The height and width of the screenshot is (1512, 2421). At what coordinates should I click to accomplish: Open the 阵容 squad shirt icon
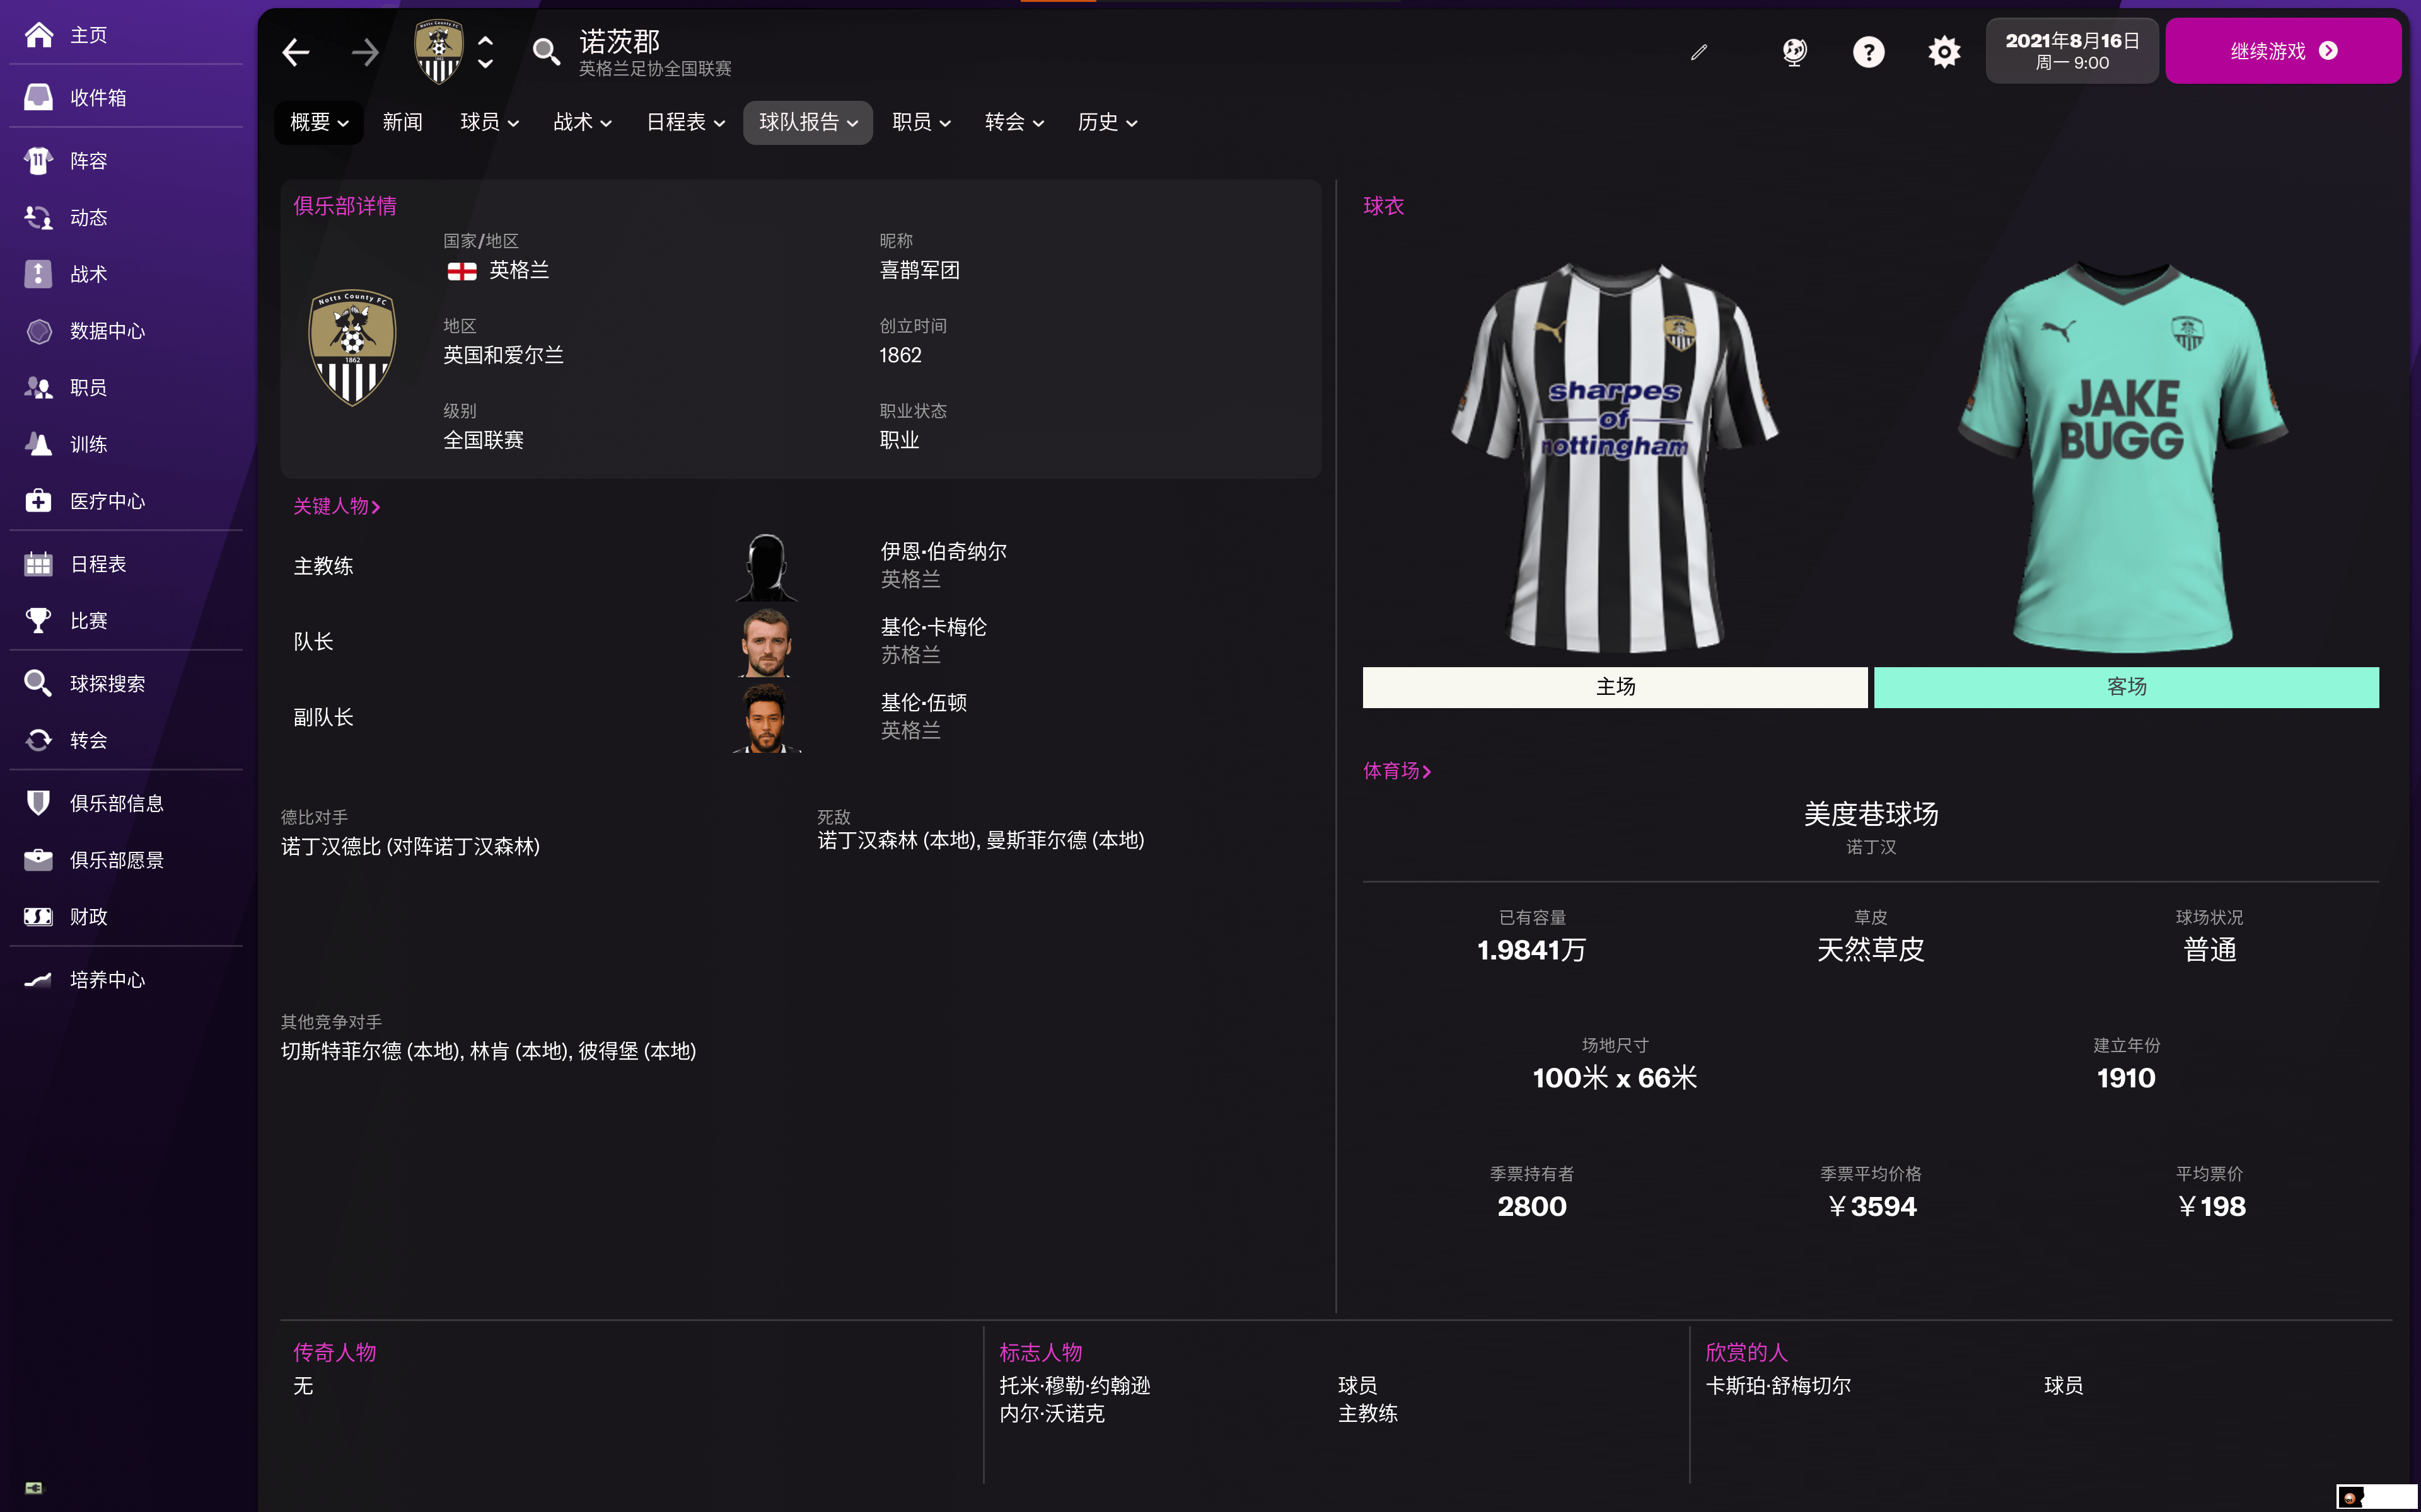click(x=38, y=160)
